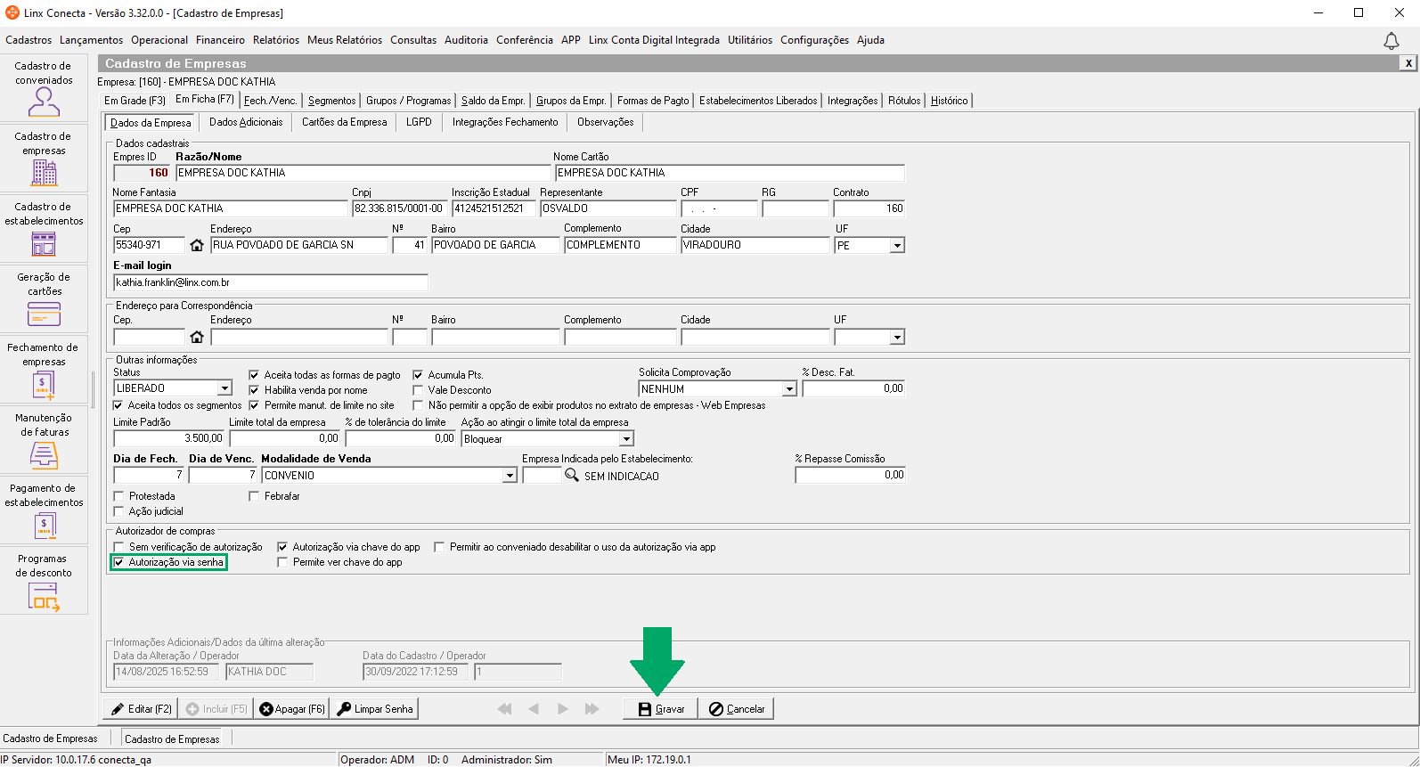Open the LGPD tab
Image resolution: width=1420 pixels, height=767 pixels.
[x=419, y=122]
